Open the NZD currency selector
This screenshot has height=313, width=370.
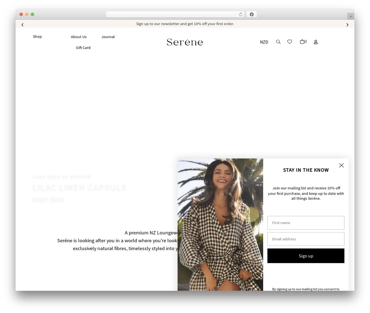[264, 42]
